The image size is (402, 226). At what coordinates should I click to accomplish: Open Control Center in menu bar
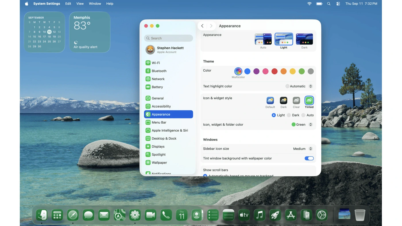pyautogui.click(x=338, y=4)
